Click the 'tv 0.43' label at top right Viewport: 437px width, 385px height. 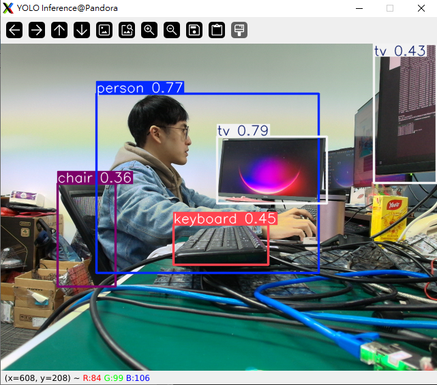(400, 51)
